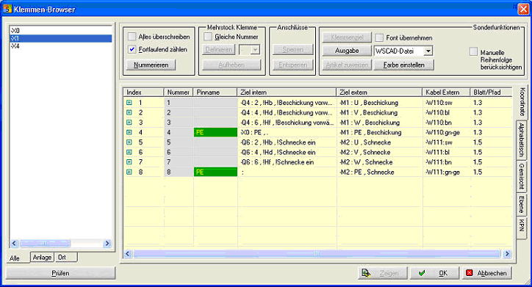Click right arrow of the table scrollbar

(x=507, y=253)
